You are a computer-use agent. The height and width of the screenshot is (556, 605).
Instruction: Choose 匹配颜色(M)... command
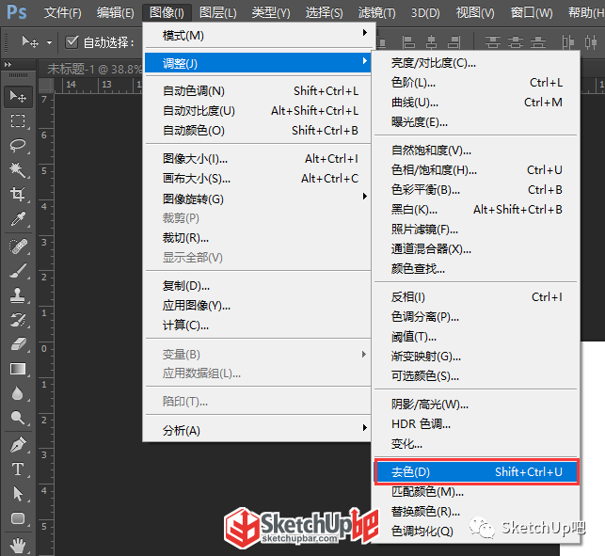coord(475,492)
